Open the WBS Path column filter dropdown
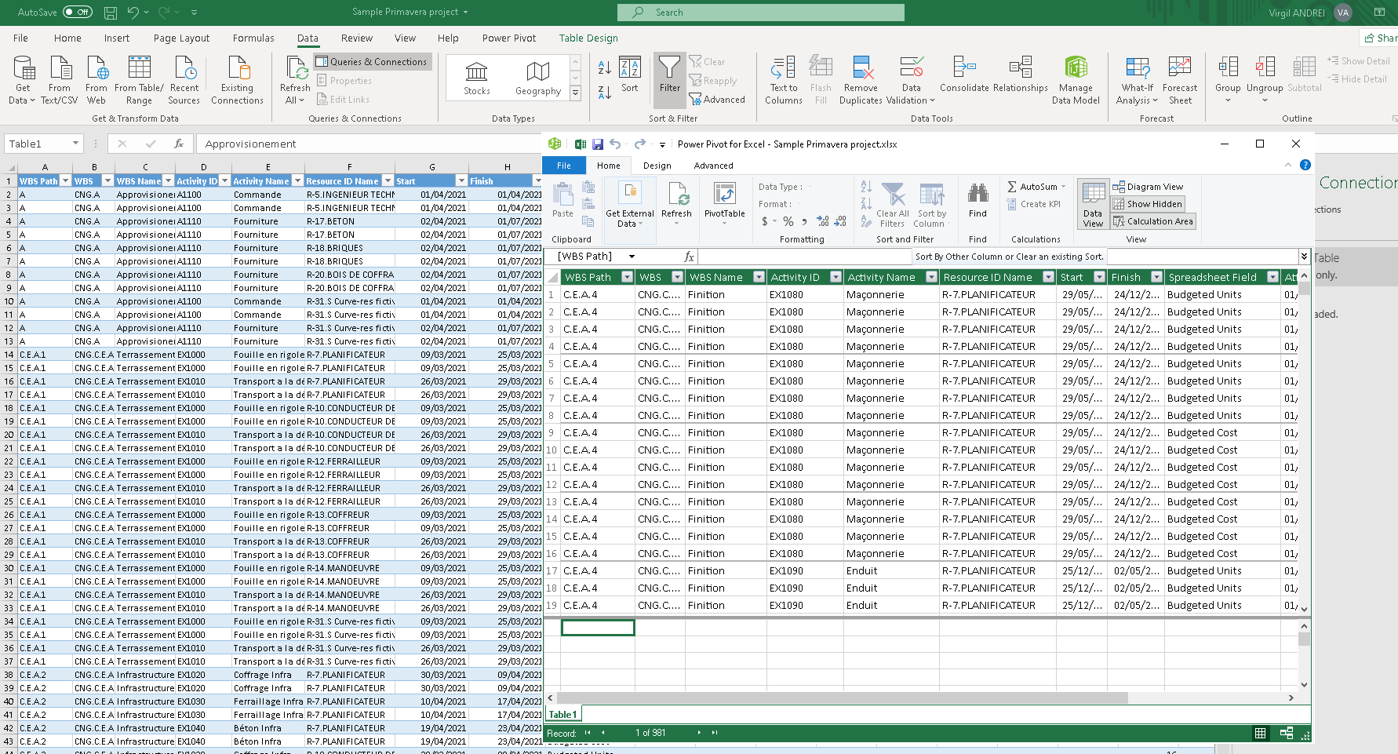Viewport: 1398px width, 754px height. pyautogui.click(x=627, y=276)
